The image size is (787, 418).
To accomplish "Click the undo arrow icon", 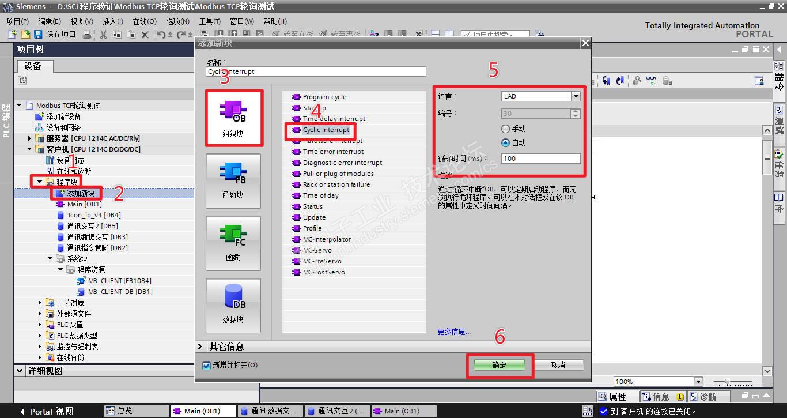I will coord(161,35).
